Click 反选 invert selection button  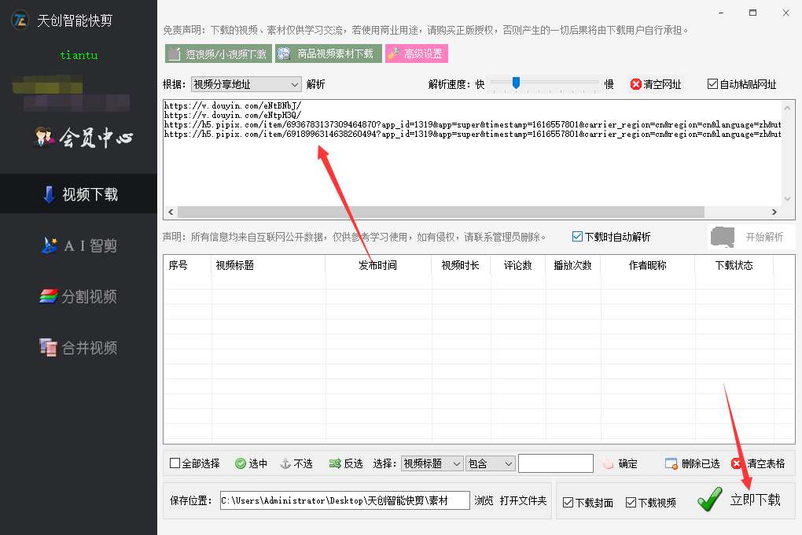[x=346, y=463]
